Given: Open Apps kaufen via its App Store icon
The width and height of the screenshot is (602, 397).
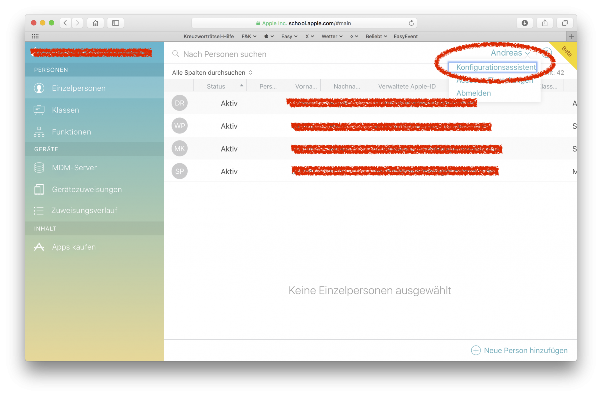Looking at the screenshot, I should point(39,247).
